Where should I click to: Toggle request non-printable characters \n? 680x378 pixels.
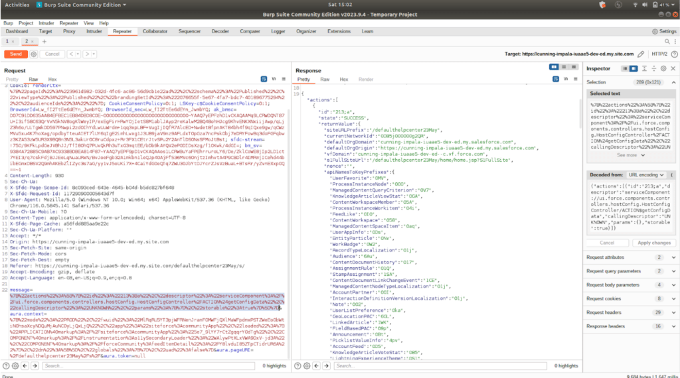pyautogui.click(x=274, y=79)
